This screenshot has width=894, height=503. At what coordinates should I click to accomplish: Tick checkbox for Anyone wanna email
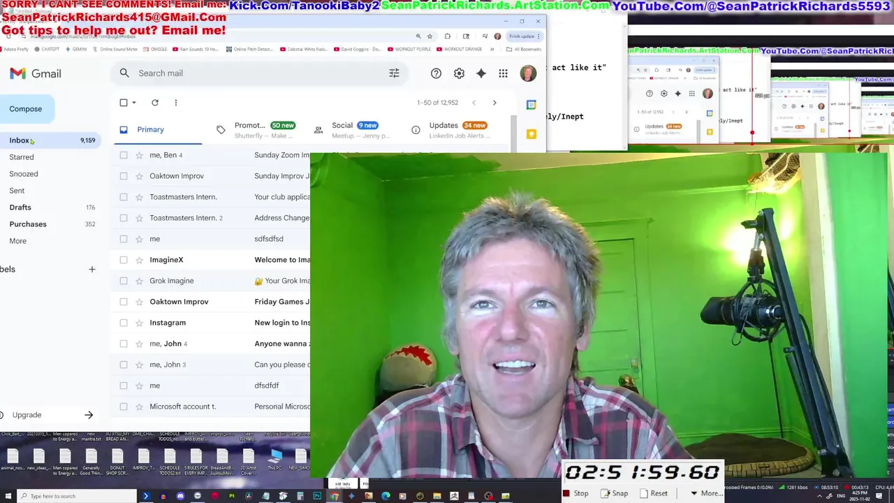[x=124, y=344]
